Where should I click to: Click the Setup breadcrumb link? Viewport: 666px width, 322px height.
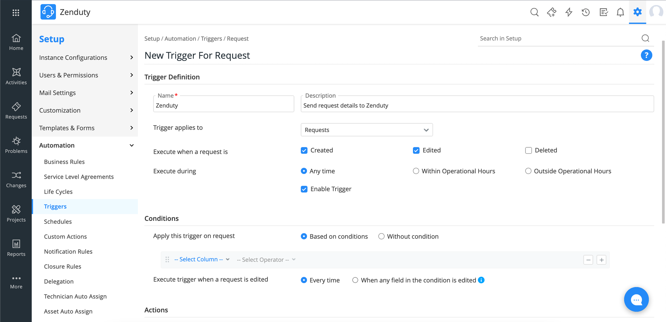pos(152,39)
